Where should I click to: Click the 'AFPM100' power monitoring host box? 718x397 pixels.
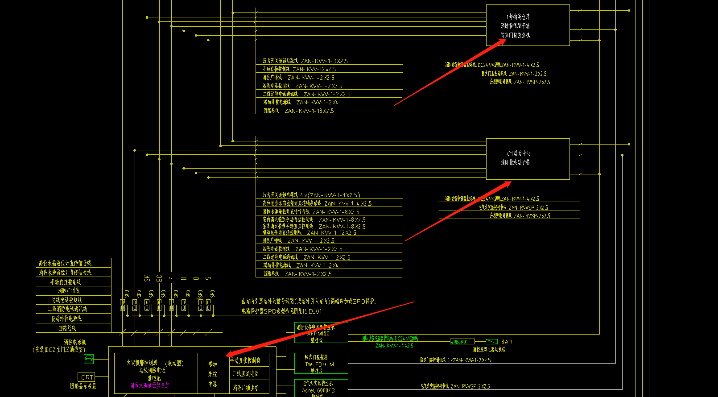coord(321,332)
